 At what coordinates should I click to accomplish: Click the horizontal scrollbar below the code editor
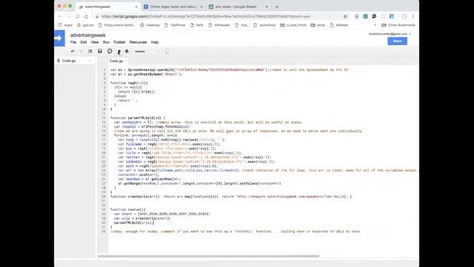[208, 256]
